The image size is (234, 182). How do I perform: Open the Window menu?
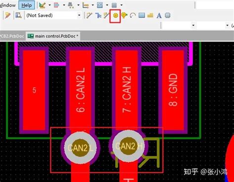[7, 5]
